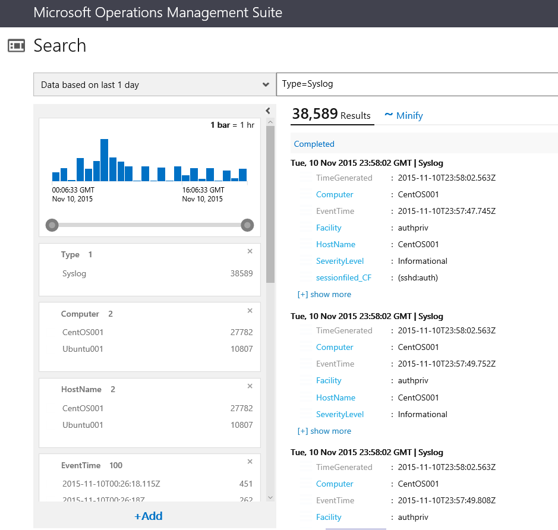
Task: Click HostName link in result with EventTime 23:57:49.752Z
Action: [x=336, y=398]
